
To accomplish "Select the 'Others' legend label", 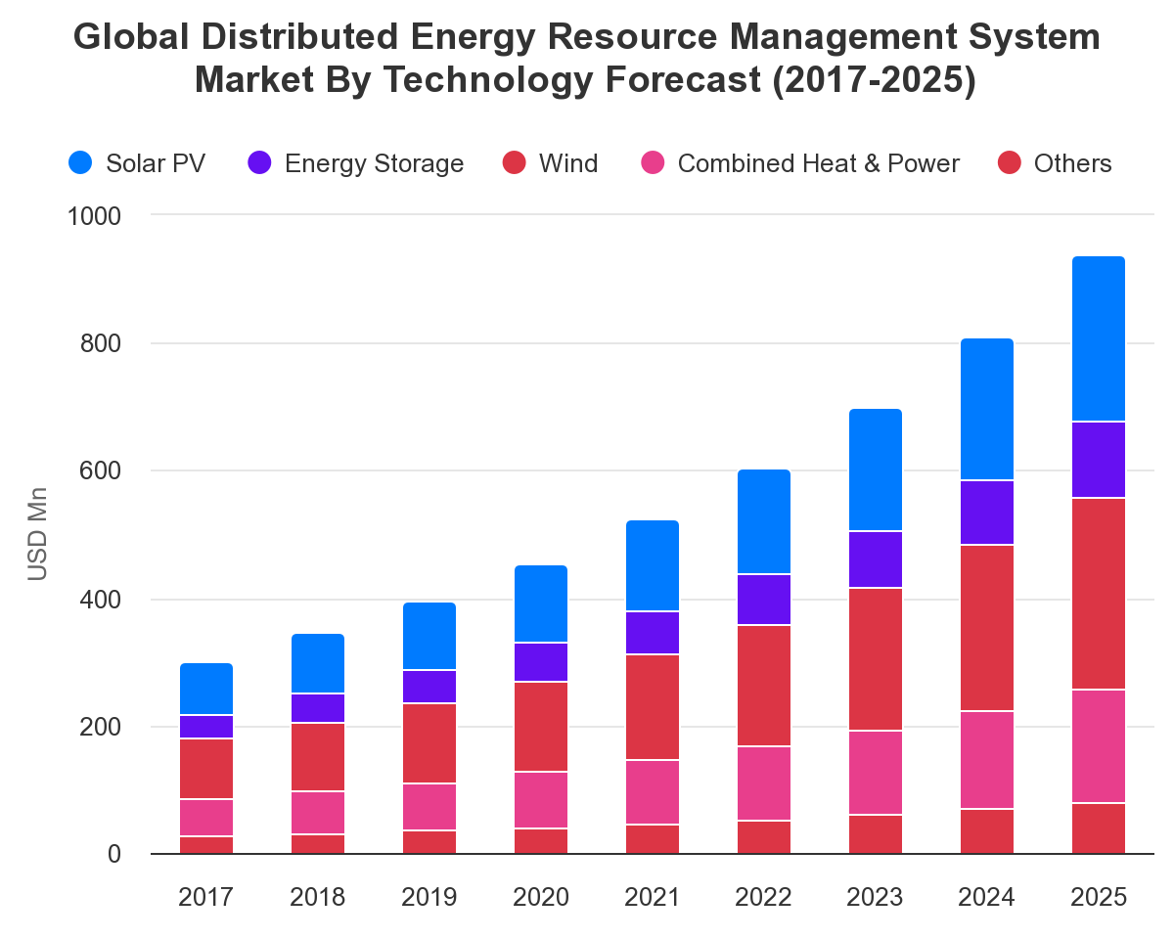I will 1073,163.
